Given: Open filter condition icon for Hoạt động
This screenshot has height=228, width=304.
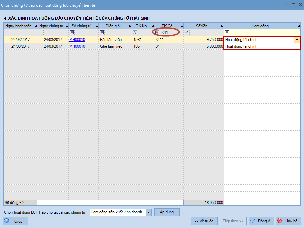Looking at the screenshot, I should tap(227, 32).
